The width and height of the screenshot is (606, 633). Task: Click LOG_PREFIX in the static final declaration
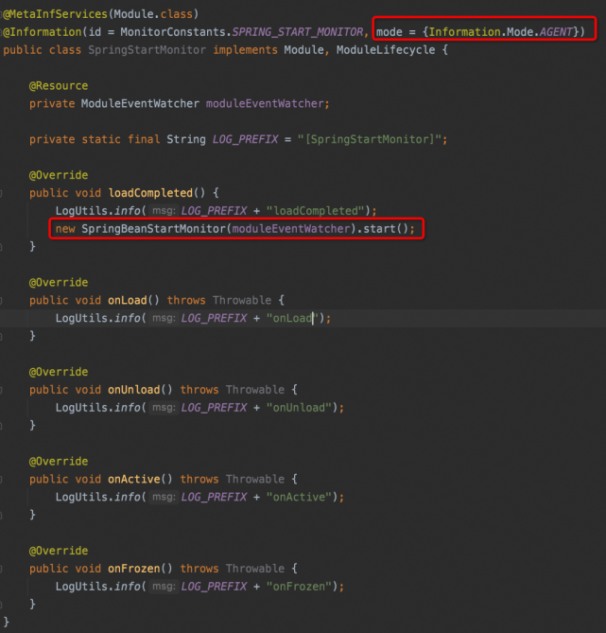[245, 139]
